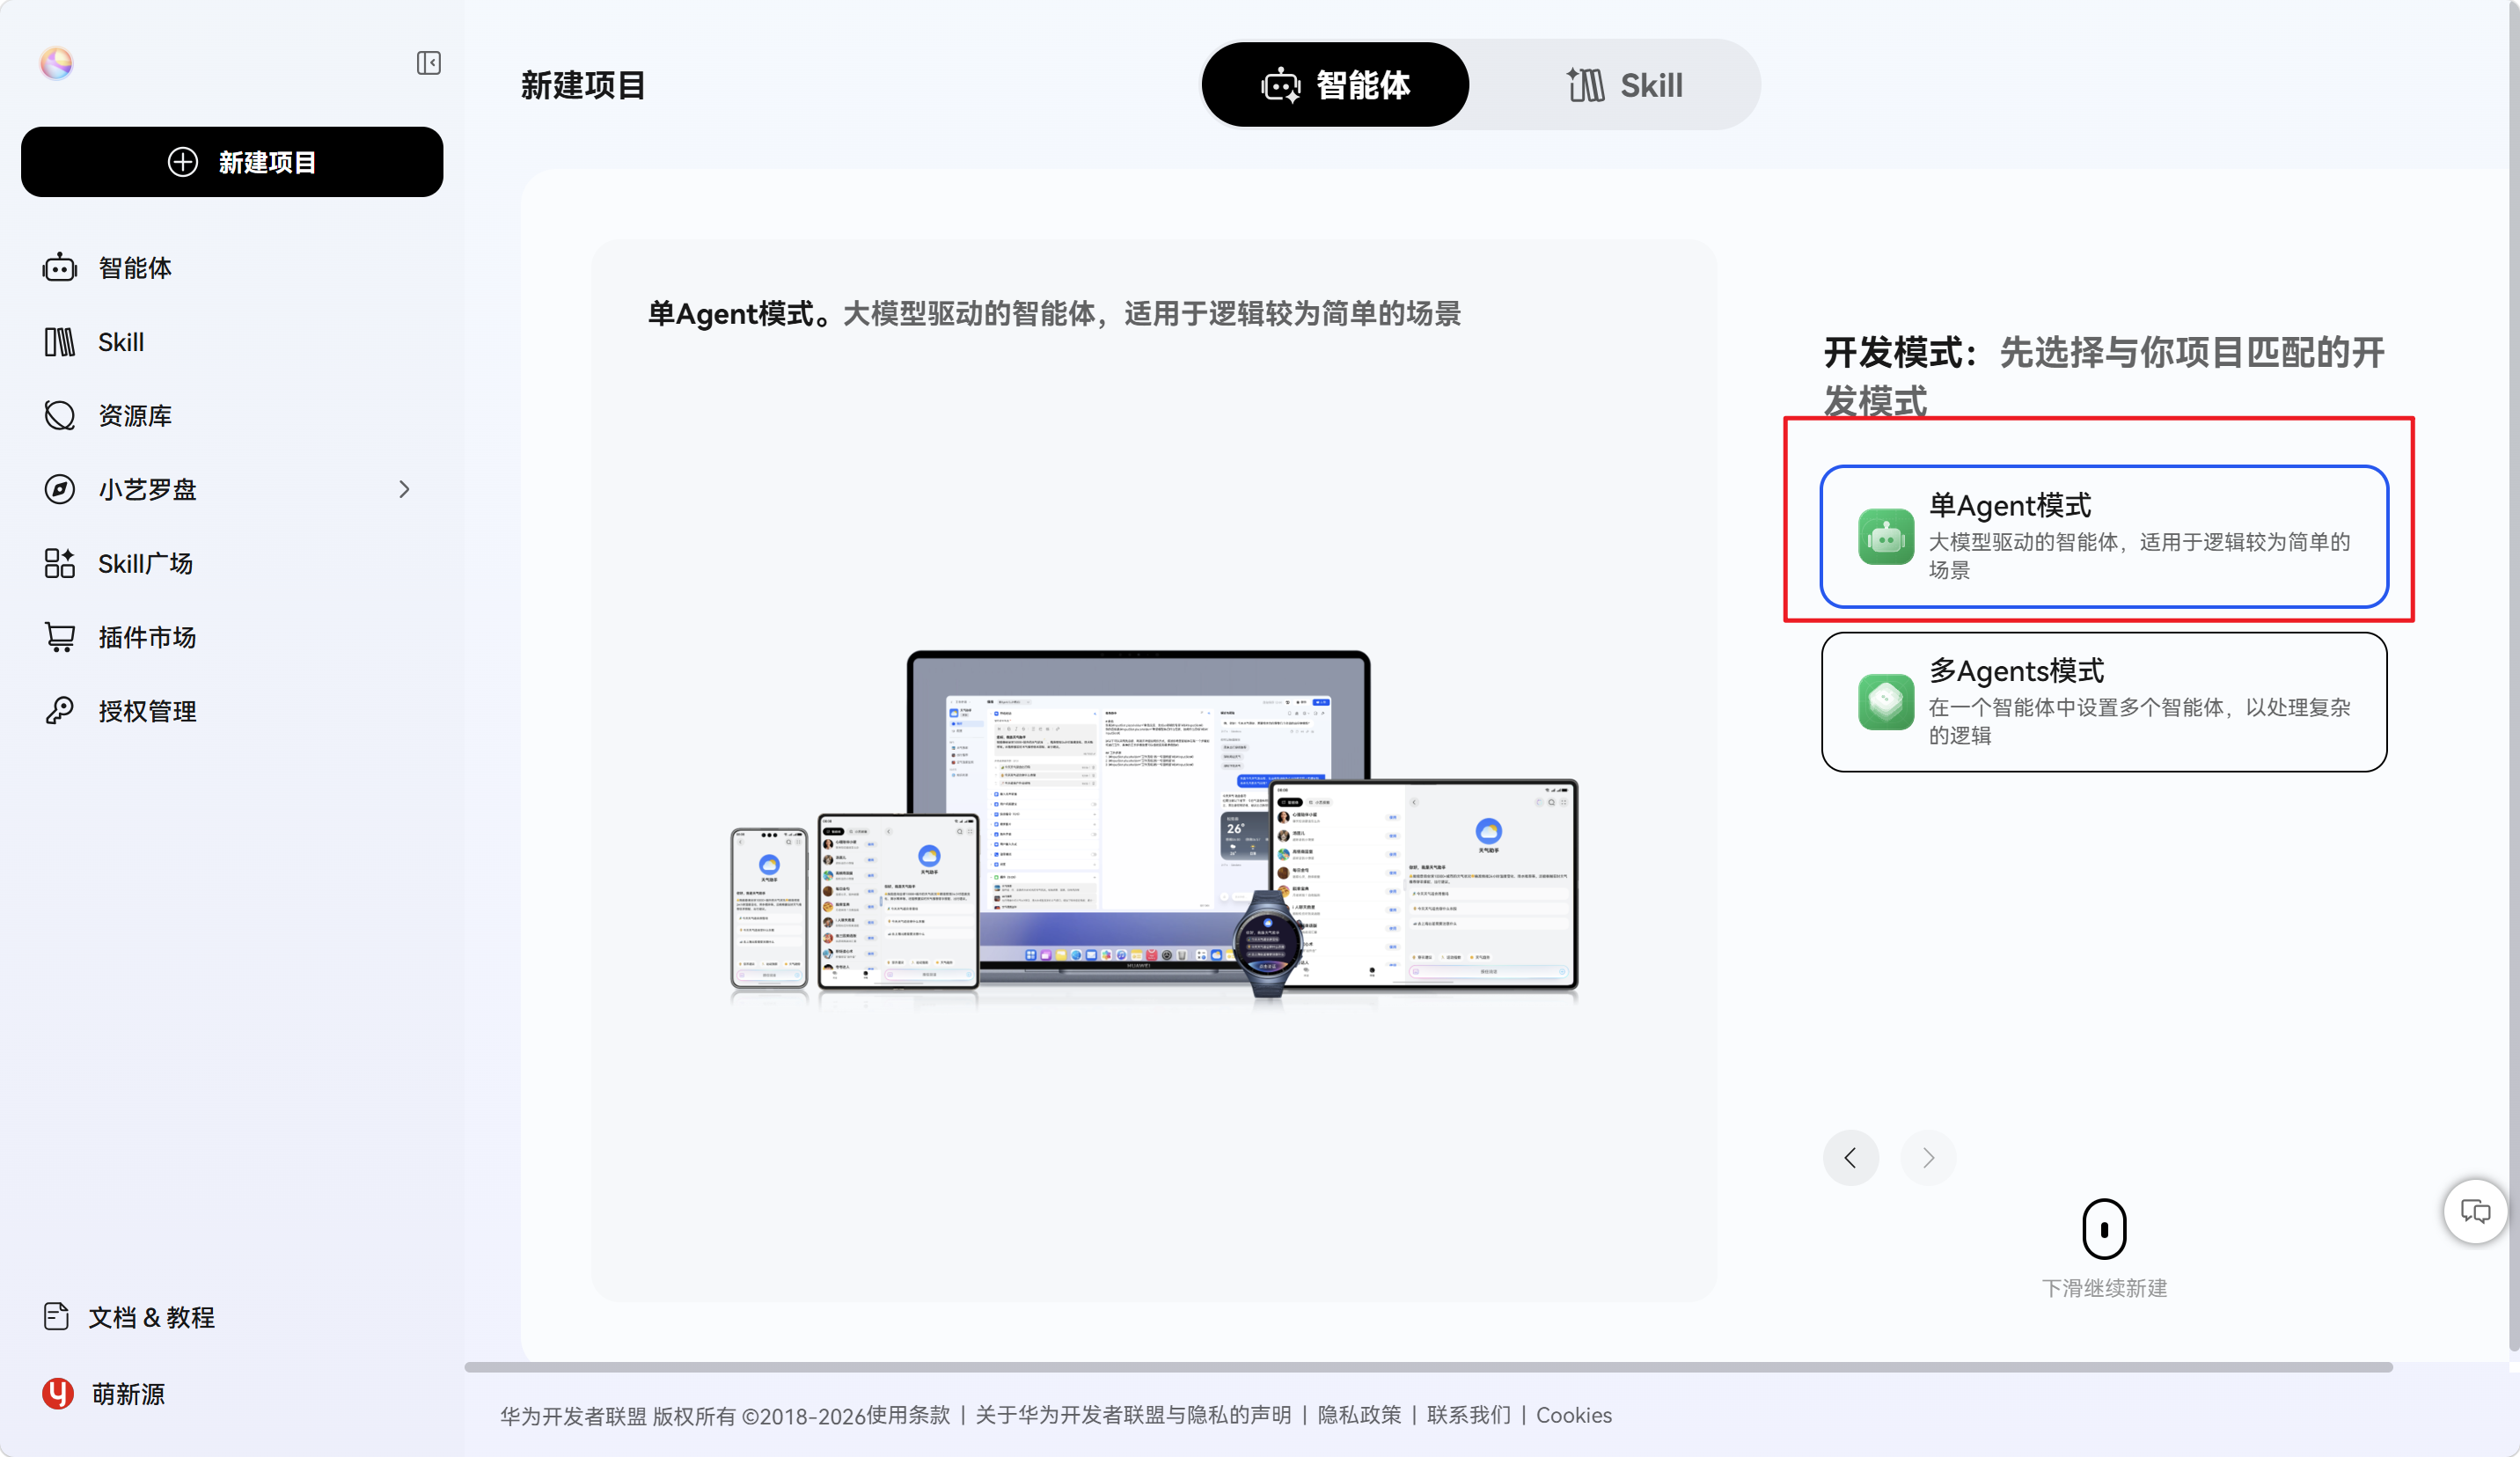Open 联系我们 footer link
Screen dimensions: 2520x1457
1469,1415
